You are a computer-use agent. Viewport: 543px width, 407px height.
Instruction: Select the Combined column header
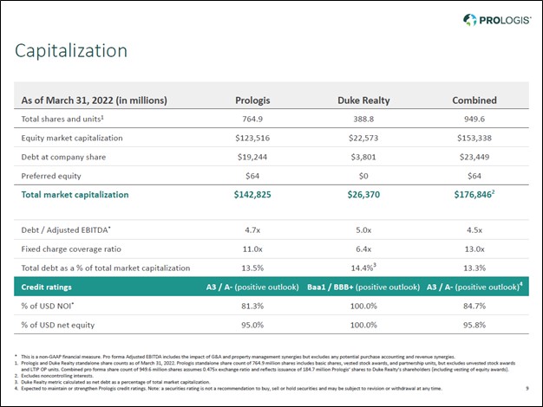point(474,100)
